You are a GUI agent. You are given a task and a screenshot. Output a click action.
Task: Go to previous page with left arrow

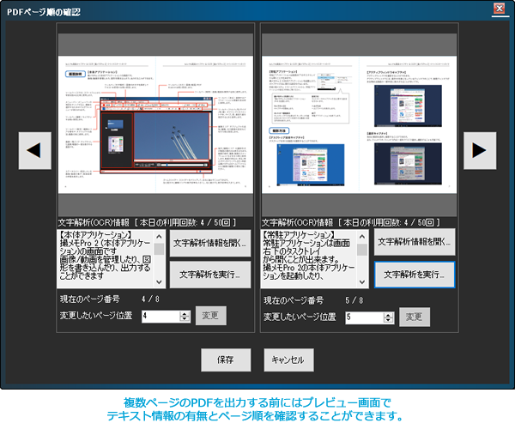coord(35,151)
